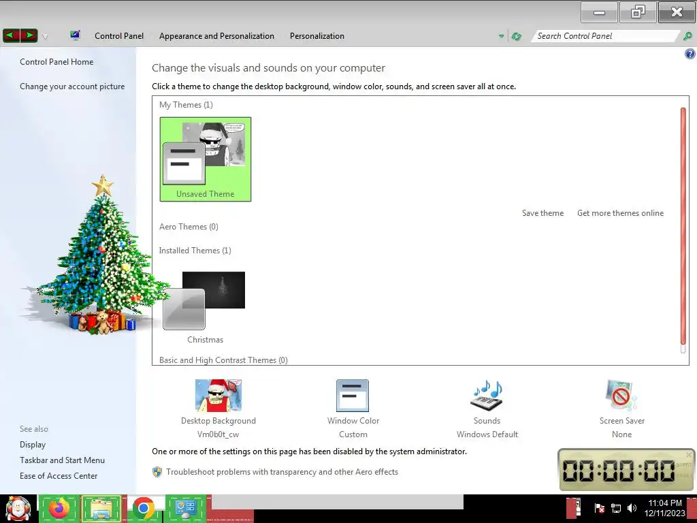
Task: Switch to Control Panel taskbar button
Action: click(186, 508)
